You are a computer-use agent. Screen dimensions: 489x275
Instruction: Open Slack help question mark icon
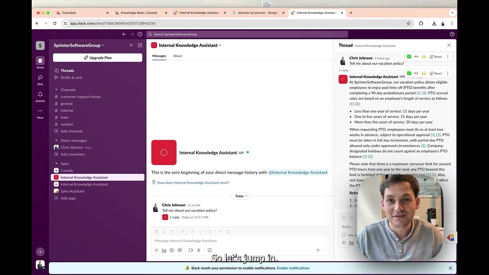tap(452, 34)
